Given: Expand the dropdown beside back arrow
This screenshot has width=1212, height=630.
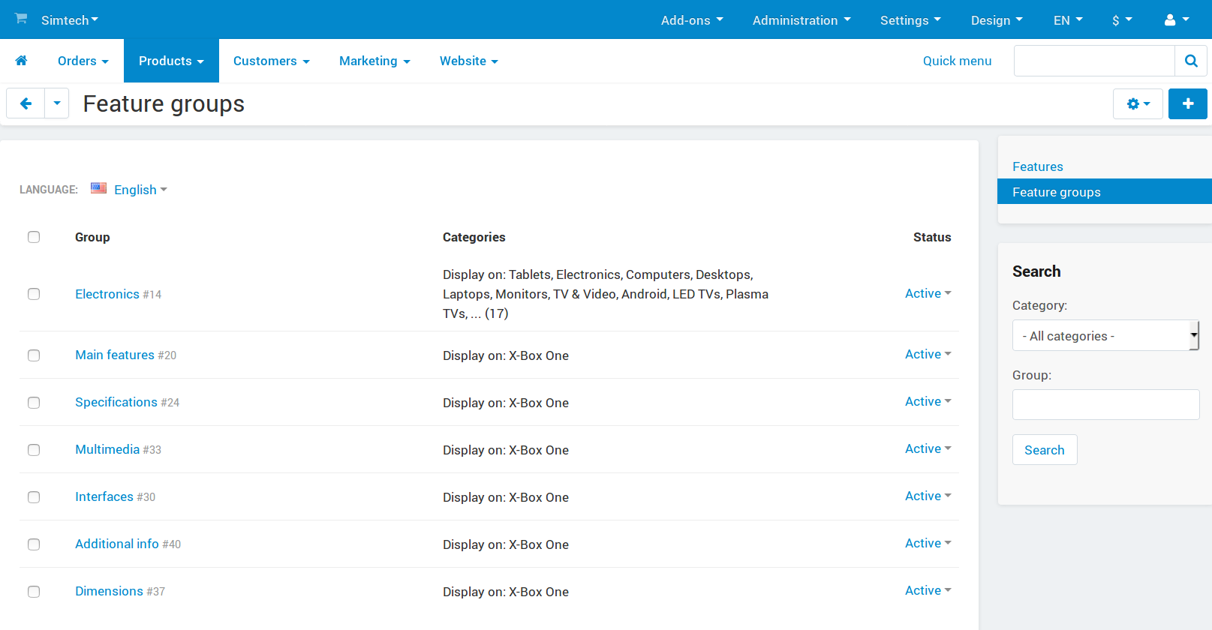Looking at the screenshot, I should [x=57, y=103].
